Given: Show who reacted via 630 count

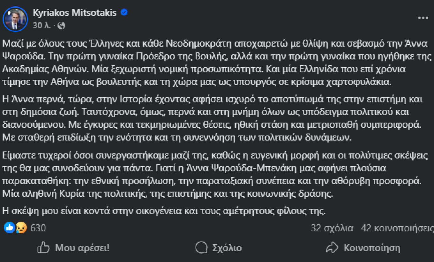Looking at the screenshot, I should 38,228.
